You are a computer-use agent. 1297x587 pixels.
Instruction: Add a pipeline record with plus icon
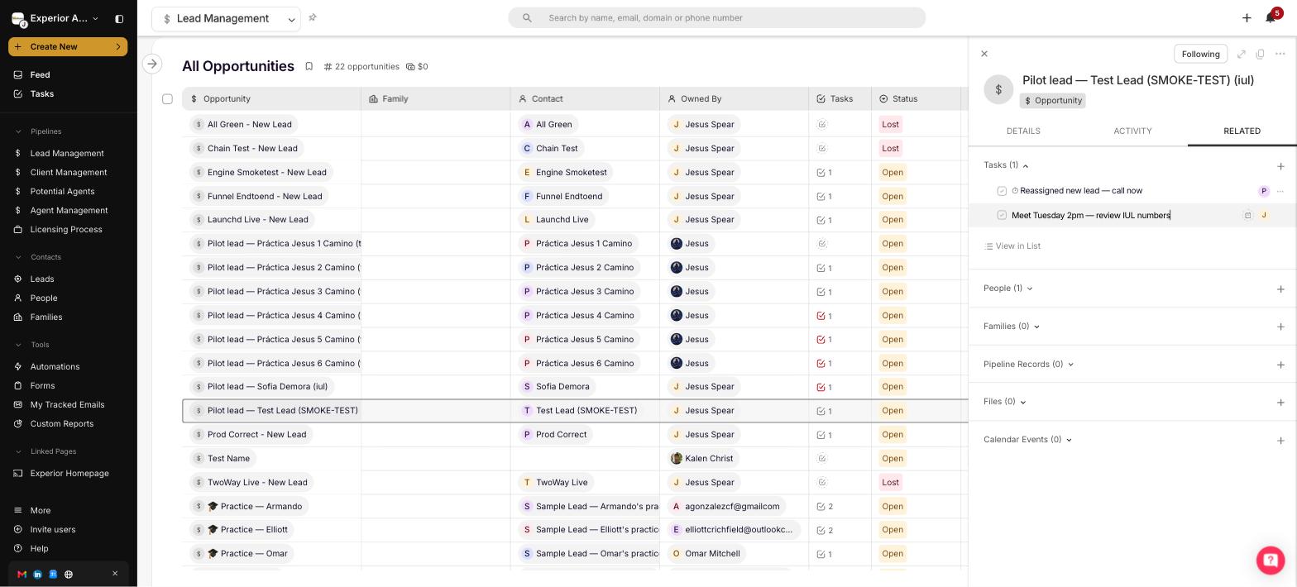pyautogui.click(x=1280, y=365)
